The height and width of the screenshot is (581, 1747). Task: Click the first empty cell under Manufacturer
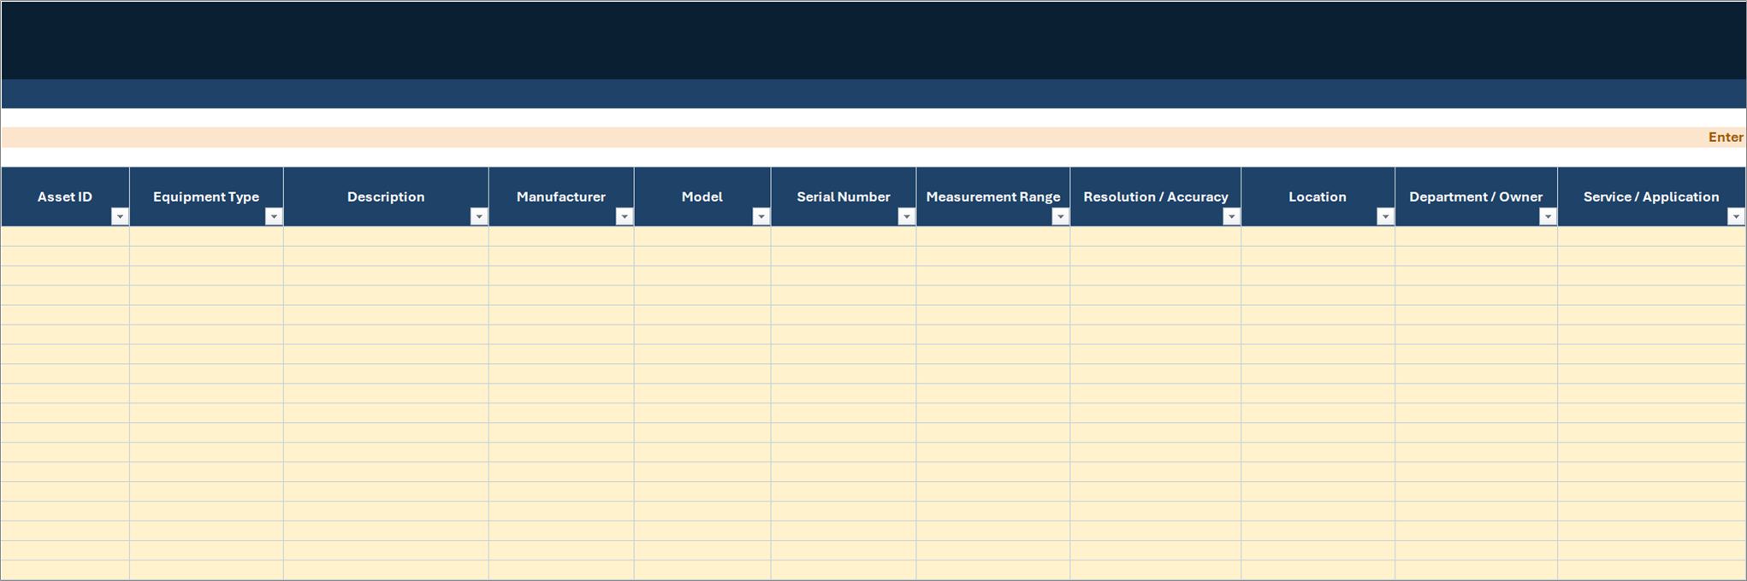point(561,237)
